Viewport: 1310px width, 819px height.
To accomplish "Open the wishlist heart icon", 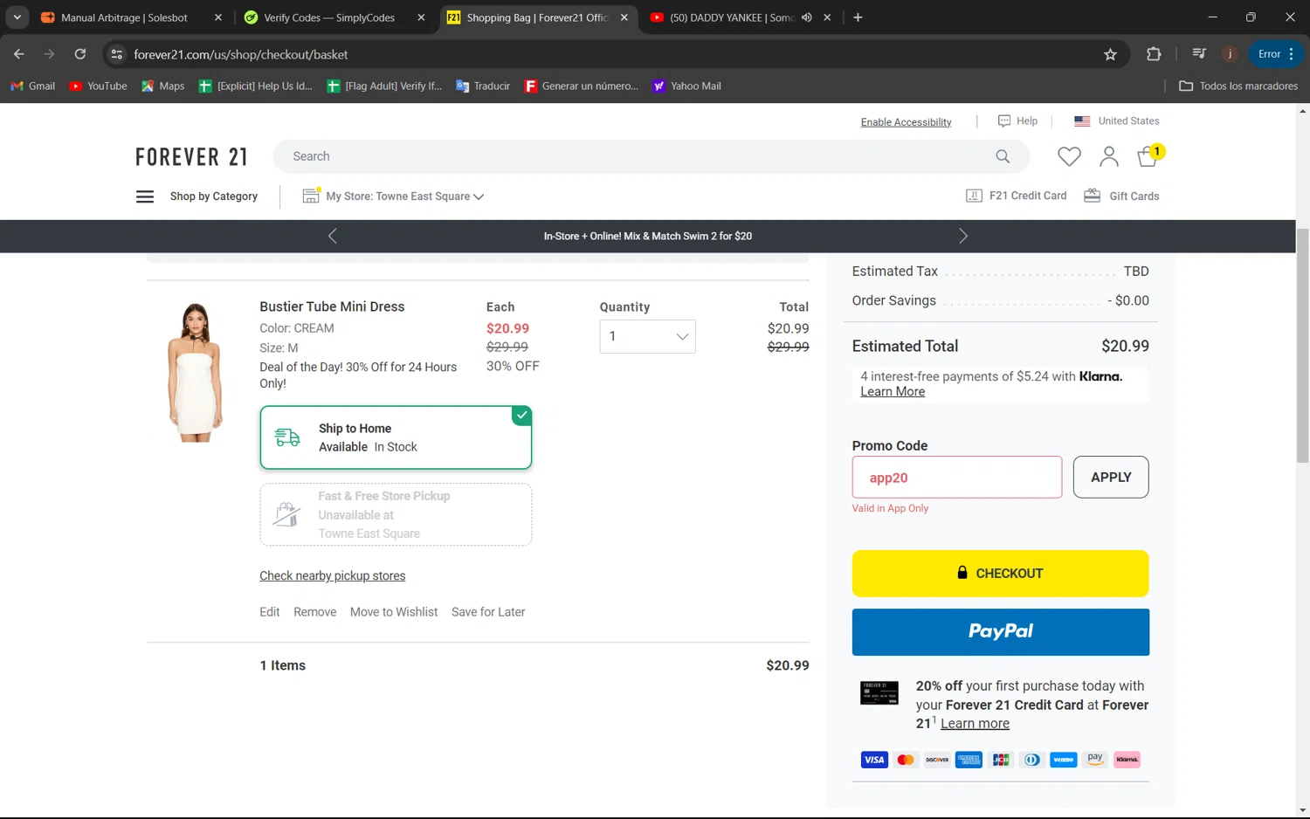I will (1069, 156).
